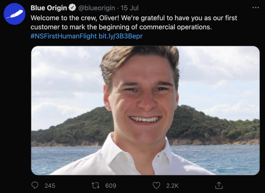
Task: Open the Blue Origin feather profile avatar
Action: [14, 14]
